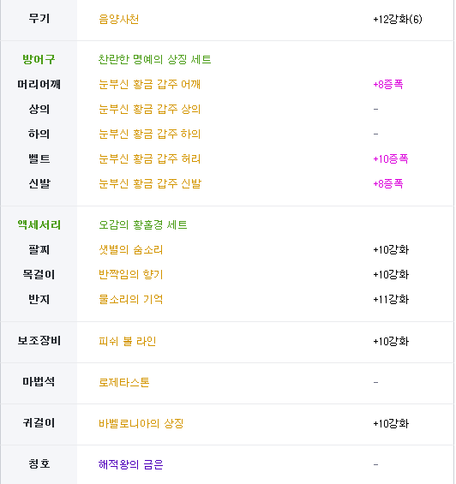Open 샛별의 숨소리 bracelet item
Viewport: 456px width, 484px height.
(130, 249)
